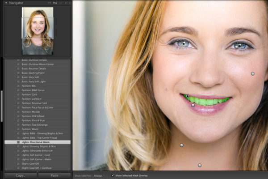This screenshot has width=268, height=179.
Task: Click the presets panel scrollbar
Action: pyautogui.click(x=2, y=106)
